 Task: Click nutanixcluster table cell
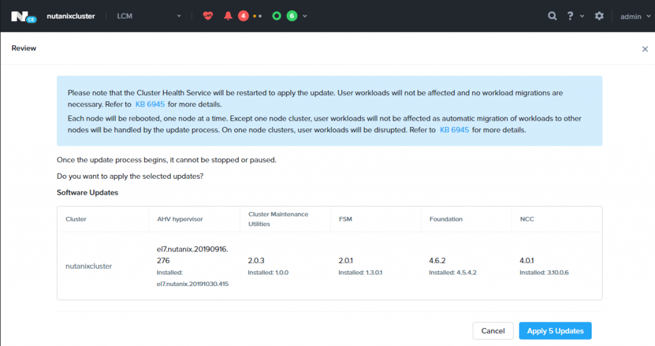pos(88,266)
